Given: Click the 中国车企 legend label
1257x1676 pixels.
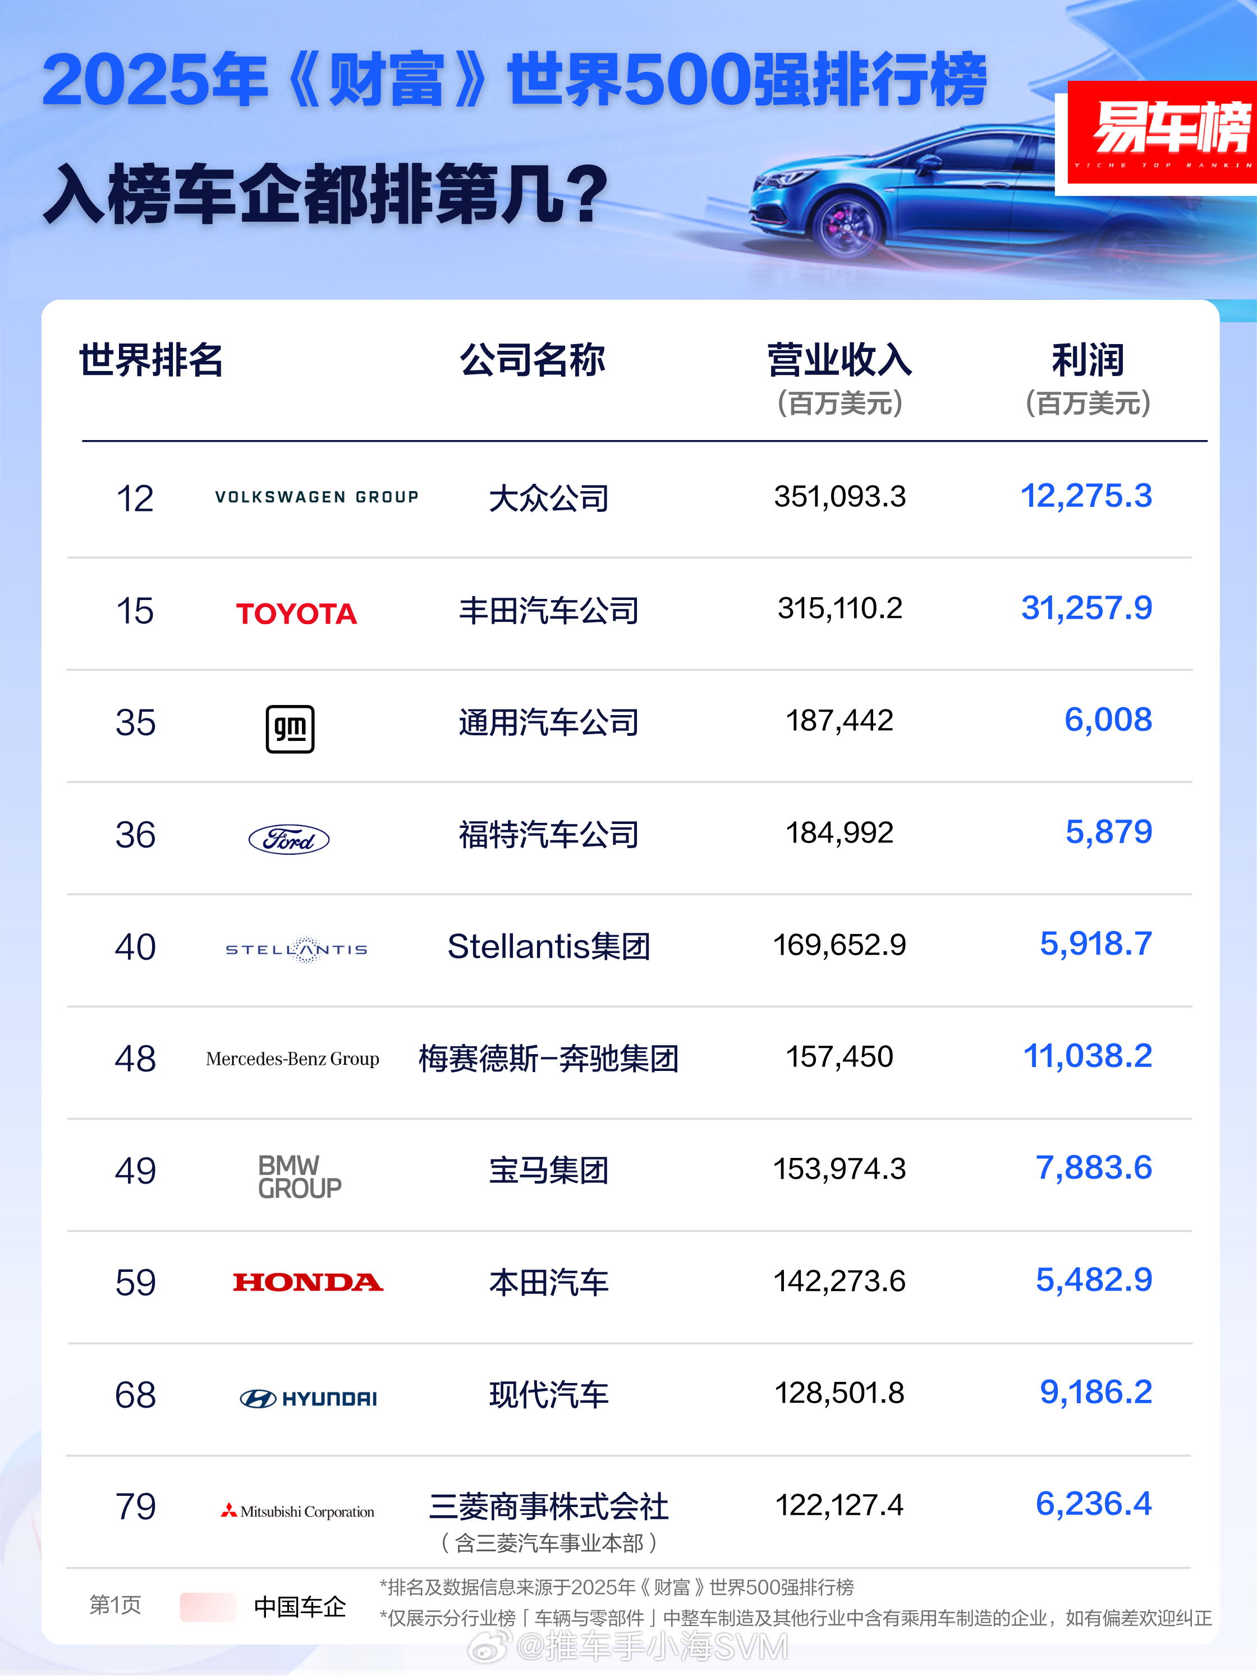Looking at the screenshot, I should (x=300, y=1607).
